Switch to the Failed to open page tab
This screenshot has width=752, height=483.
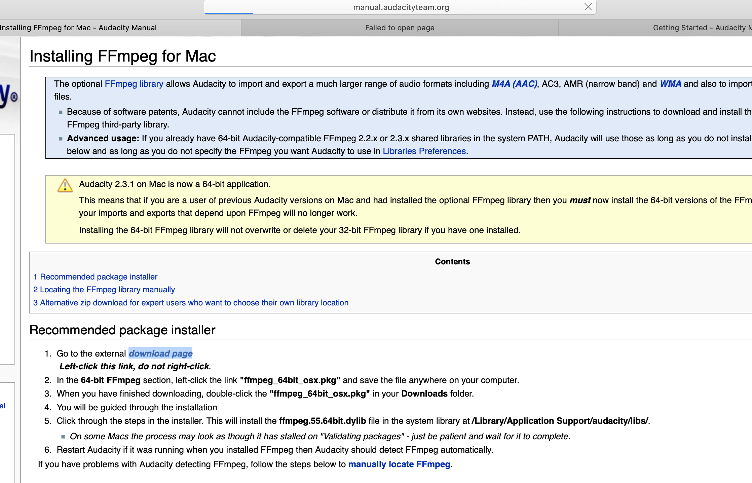click(x=400, y=28)
